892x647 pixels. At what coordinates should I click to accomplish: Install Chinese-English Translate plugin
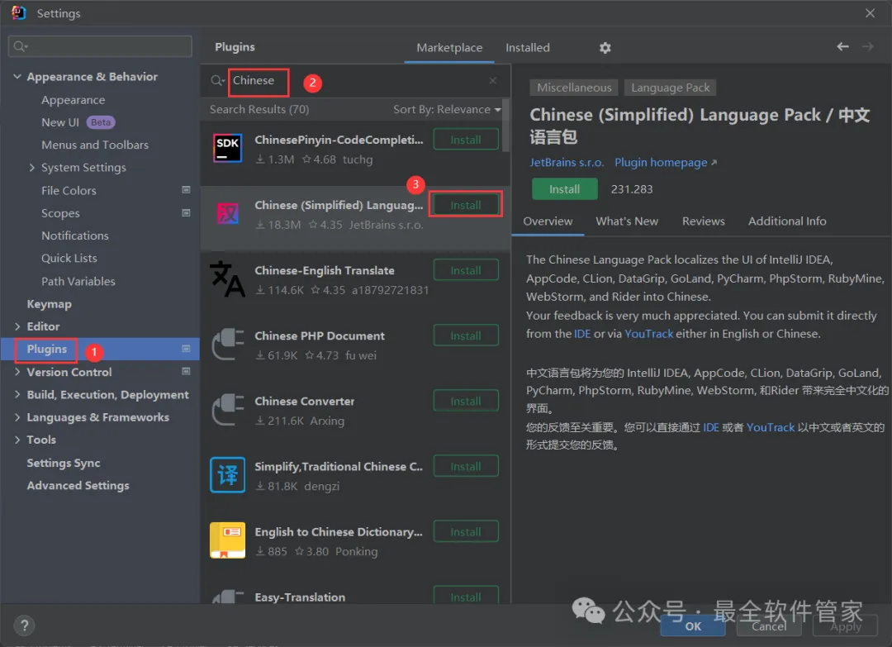pyautogui.click(x=466, y=270)
